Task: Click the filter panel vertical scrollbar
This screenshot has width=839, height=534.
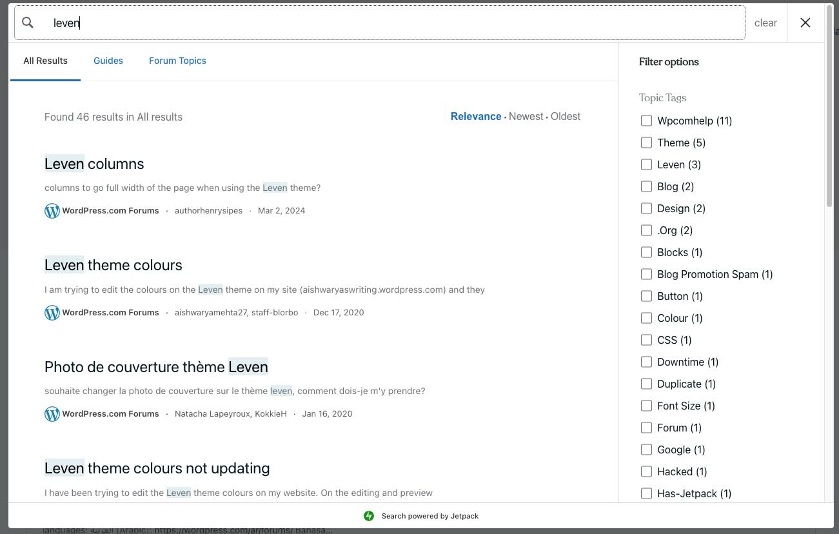Action: (x=829, y=106)
